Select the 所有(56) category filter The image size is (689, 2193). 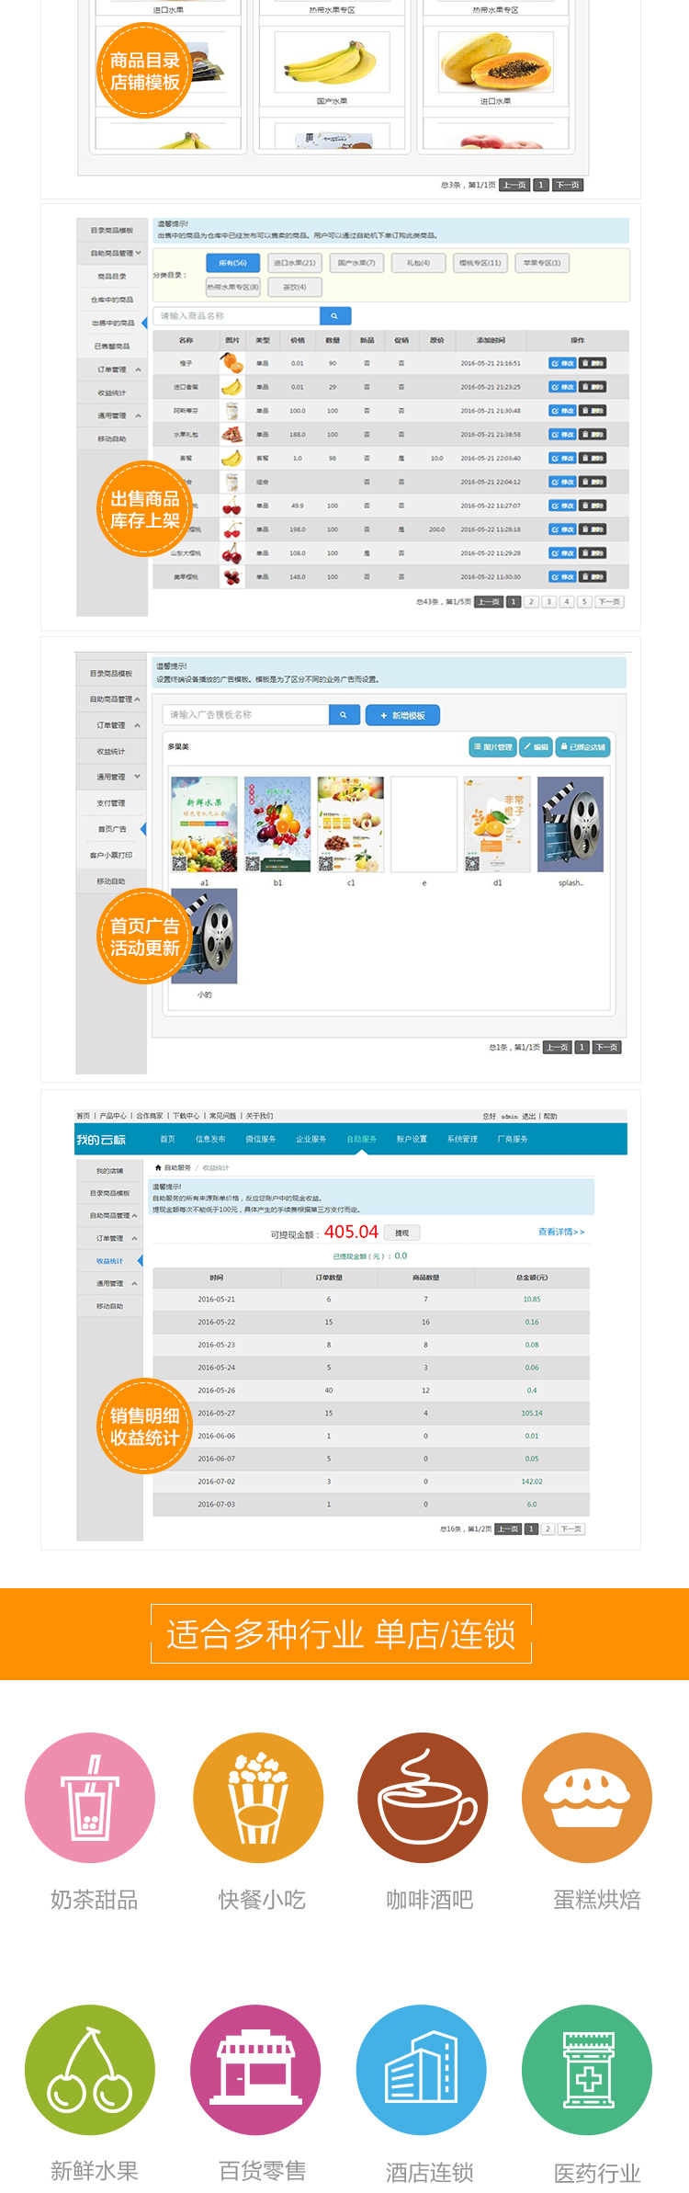point(232,263)
